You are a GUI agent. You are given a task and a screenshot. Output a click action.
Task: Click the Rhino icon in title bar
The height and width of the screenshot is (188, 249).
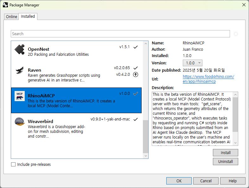(x=5, y=5)
